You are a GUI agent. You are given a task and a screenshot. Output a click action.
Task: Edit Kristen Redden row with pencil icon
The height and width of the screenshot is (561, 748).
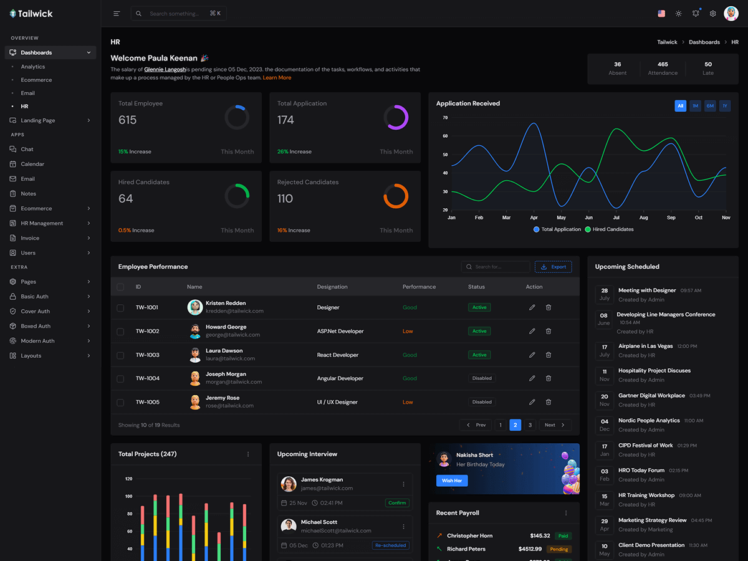pyautogui.click(x=532, y=307)
